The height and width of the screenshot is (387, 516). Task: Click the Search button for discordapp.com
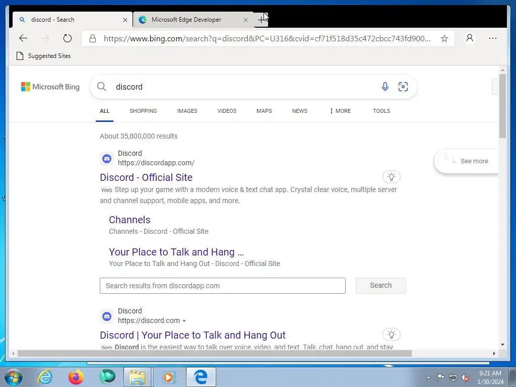click(381, 286)
